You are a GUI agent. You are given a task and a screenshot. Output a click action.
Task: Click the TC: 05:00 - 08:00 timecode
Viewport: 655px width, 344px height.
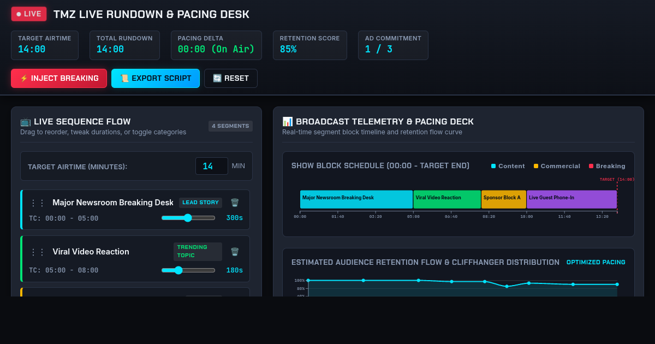64,270
